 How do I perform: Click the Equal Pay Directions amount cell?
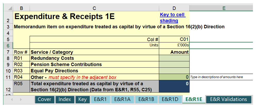[x=174, y=71]
